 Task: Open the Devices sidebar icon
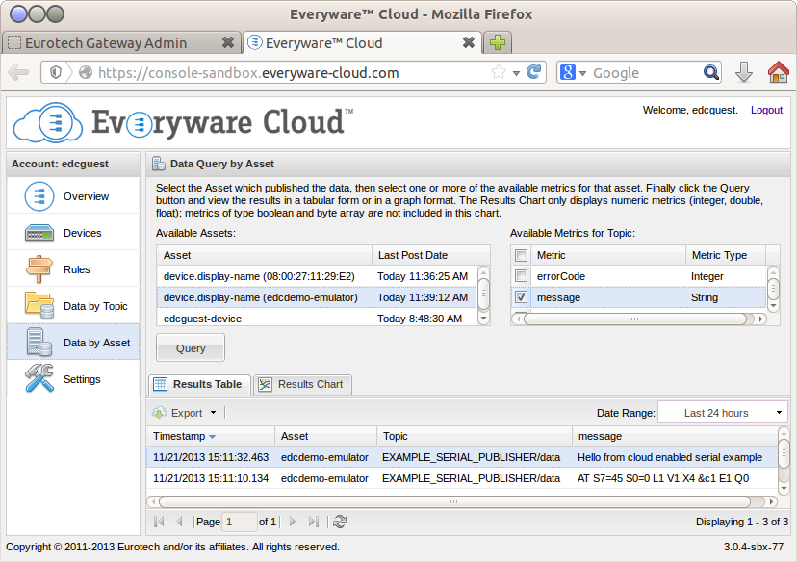point(39,233)
